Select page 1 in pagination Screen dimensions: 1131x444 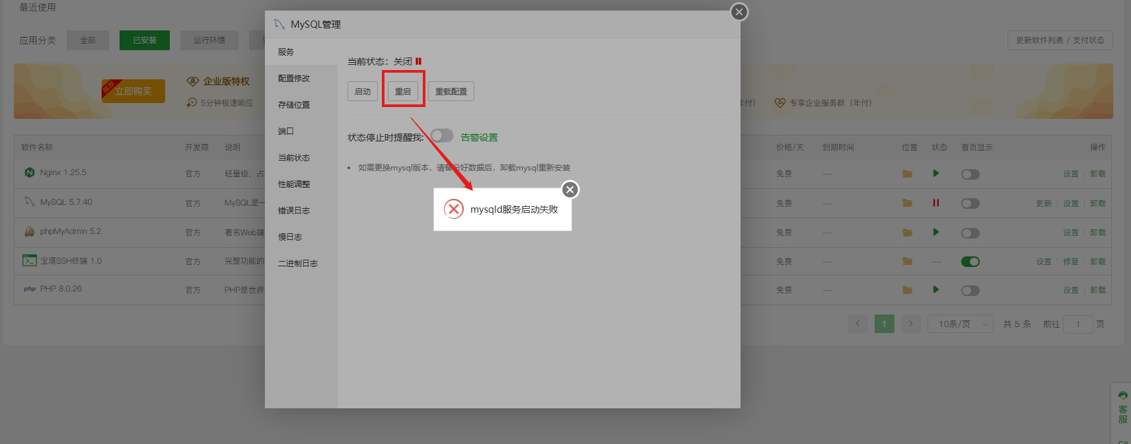tap(884, 324)
